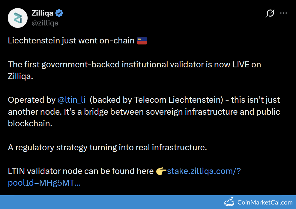Click "LTIN validator node can be found here"

81,171
